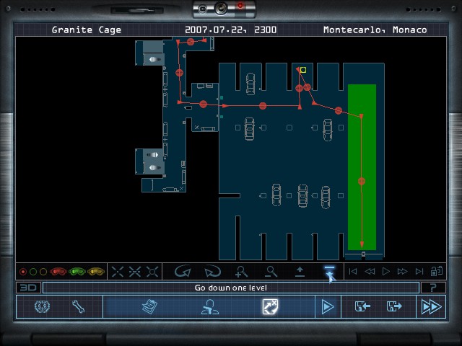Rotate map clockwise
The width and height of the screenshot is (462, 346).
(213, 272)
